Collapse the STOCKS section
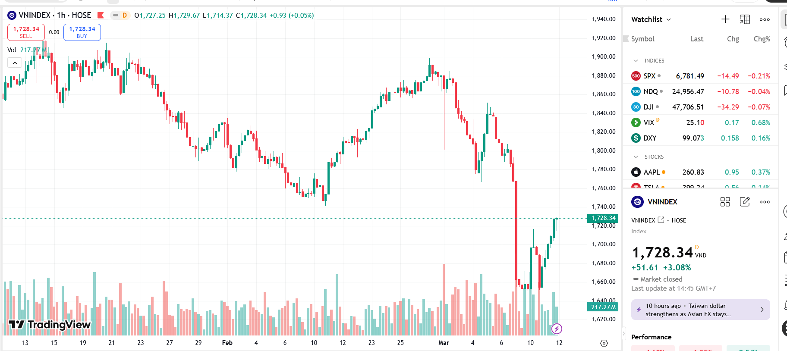This screenshot has height=351, width=787. pyautogui.click(x=636, y=157)
